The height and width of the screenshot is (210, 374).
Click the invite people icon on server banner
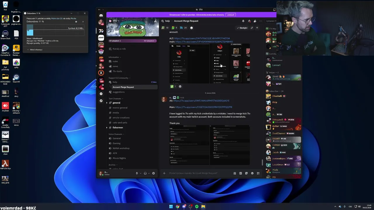tap(155, 21)
